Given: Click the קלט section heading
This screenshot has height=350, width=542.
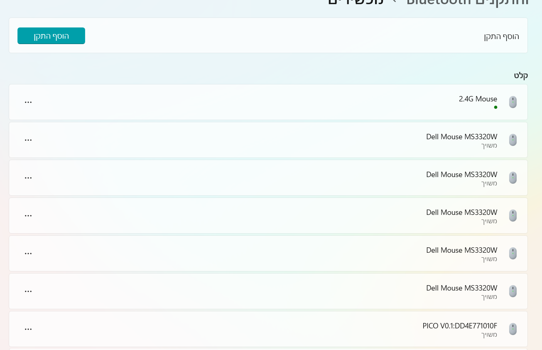Looking at the screenshot, I should coord(521,76).
